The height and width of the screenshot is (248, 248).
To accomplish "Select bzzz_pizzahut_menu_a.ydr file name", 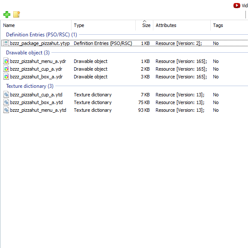I will pos(38,61).
